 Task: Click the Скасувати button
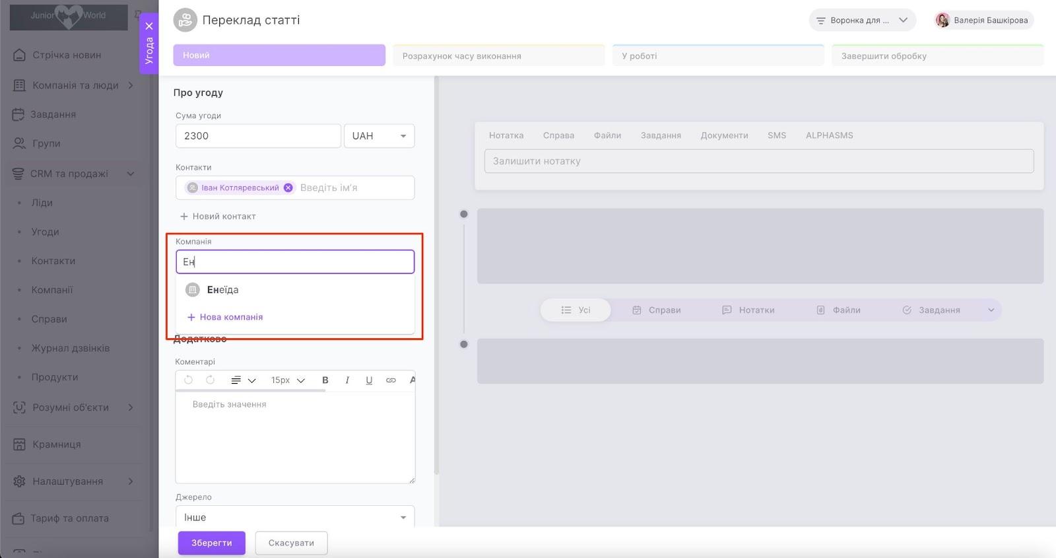[291, 543]
